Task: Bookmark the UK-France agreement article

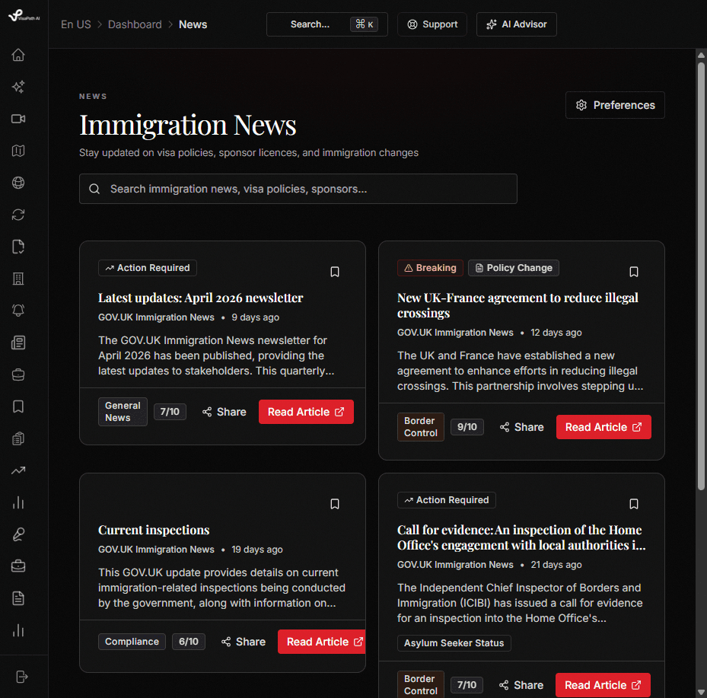Action: (633, 272)
